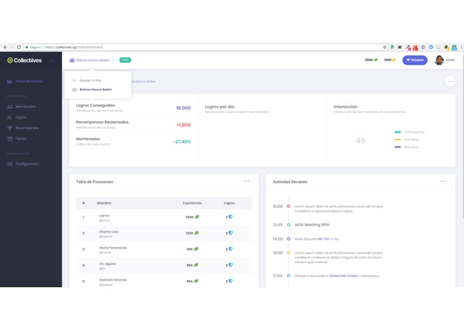Image resolution: width=464 pixels, height=330 pixels.
Task: Click the USD 700 link
Action: coord(322,239)
